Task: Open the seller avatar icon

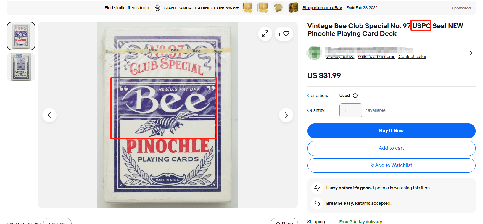Action: click(x=314, y=53)
